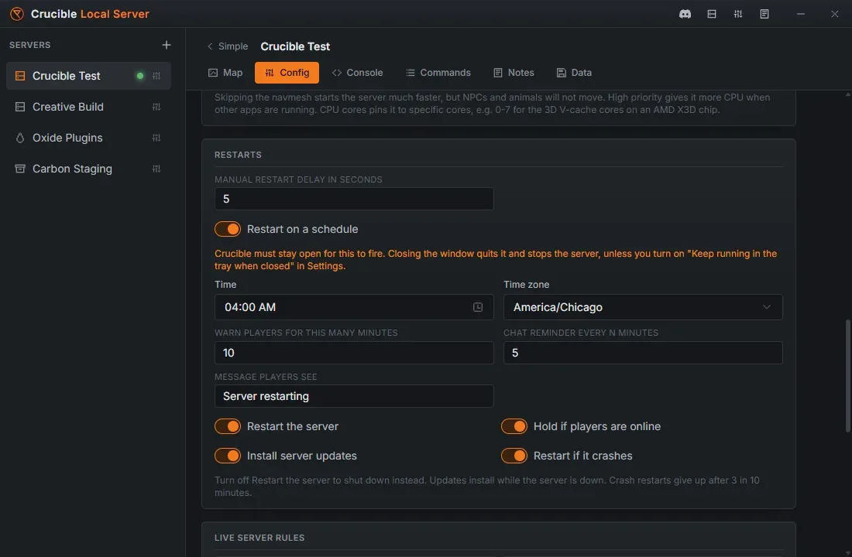Select Oxide Plugins server
852x557 pixels.
point(88,138)
